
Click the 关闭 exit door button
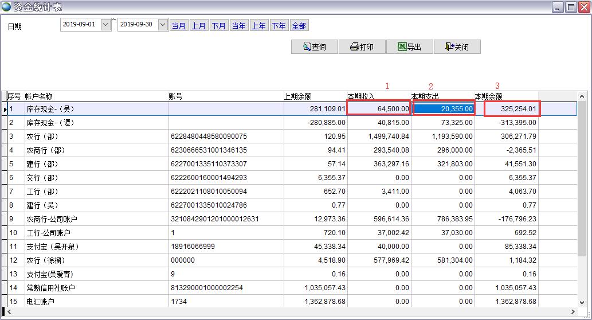pyautogui.click(x=457, y=47)
